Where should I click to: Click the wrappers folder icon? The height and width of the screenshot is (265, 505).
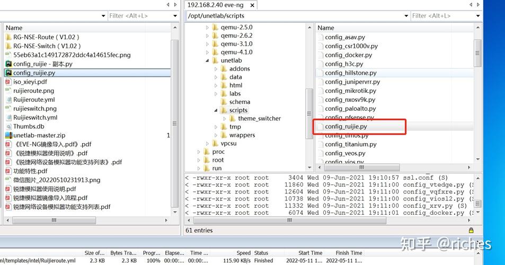(224, 135)
